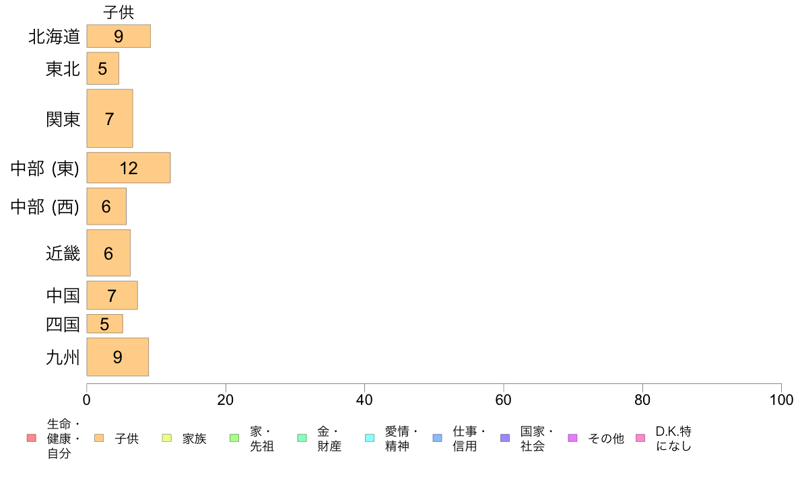Click the yellow 家族 legend swatch
The image size is (800, 495).
[167, 438]
